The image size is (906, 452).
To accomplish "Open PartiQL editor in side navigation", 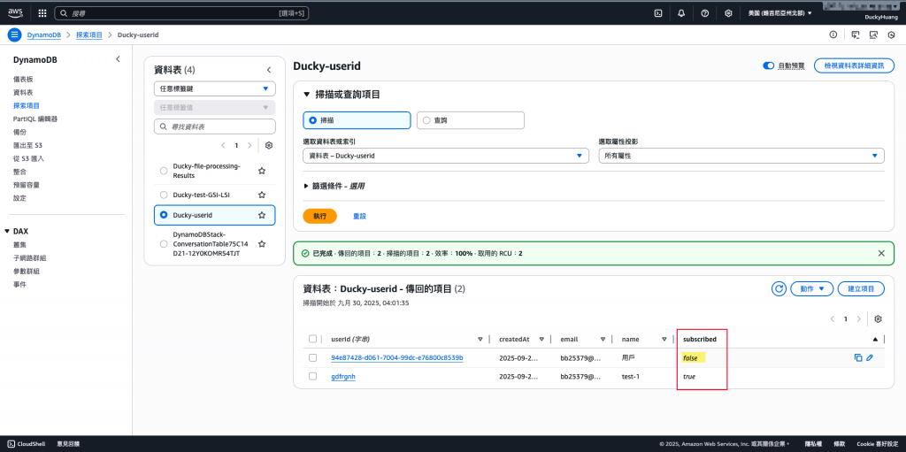I will point(35,119).
